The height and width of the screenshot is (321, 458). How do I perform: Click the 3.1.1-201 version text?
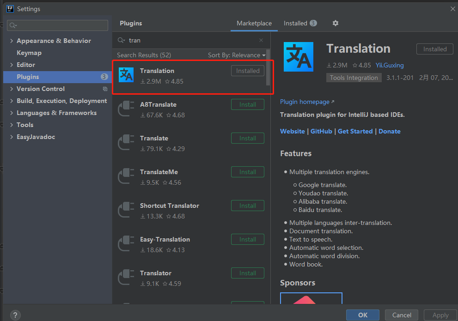pos(400,78)
